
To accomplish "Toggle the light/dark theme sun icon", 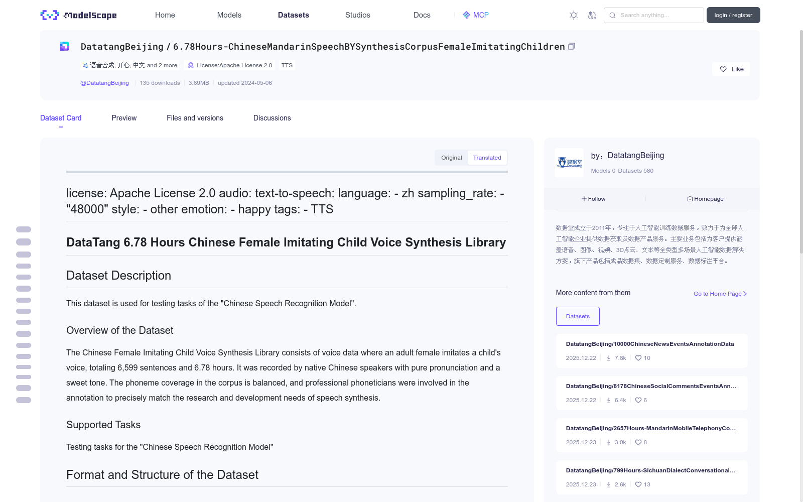I will 574,15.
